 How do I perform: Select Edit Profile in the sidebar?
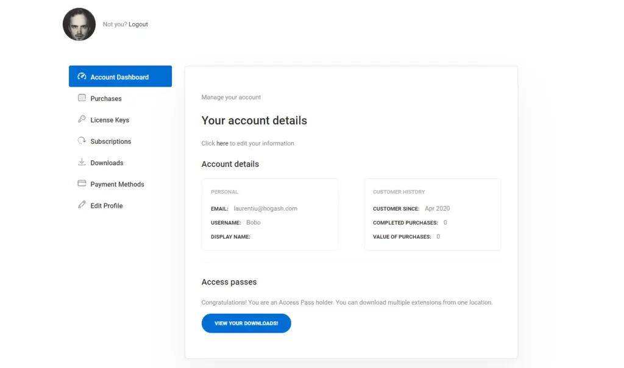tap(120, 206)
